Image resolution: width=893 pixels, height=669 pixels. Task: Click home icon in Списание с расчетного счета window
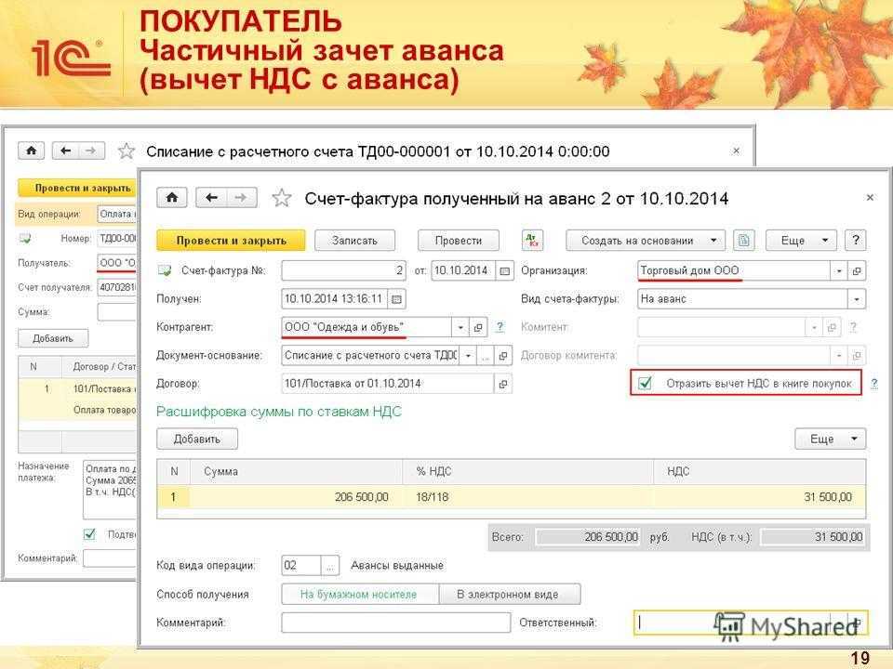(32, 151)
